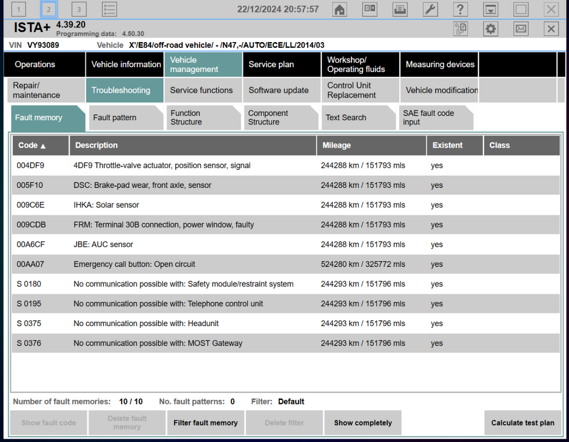Open the minimize-to-tray dropdown window icon
Viewport: 569px width, 442px height.
[490, 10]
